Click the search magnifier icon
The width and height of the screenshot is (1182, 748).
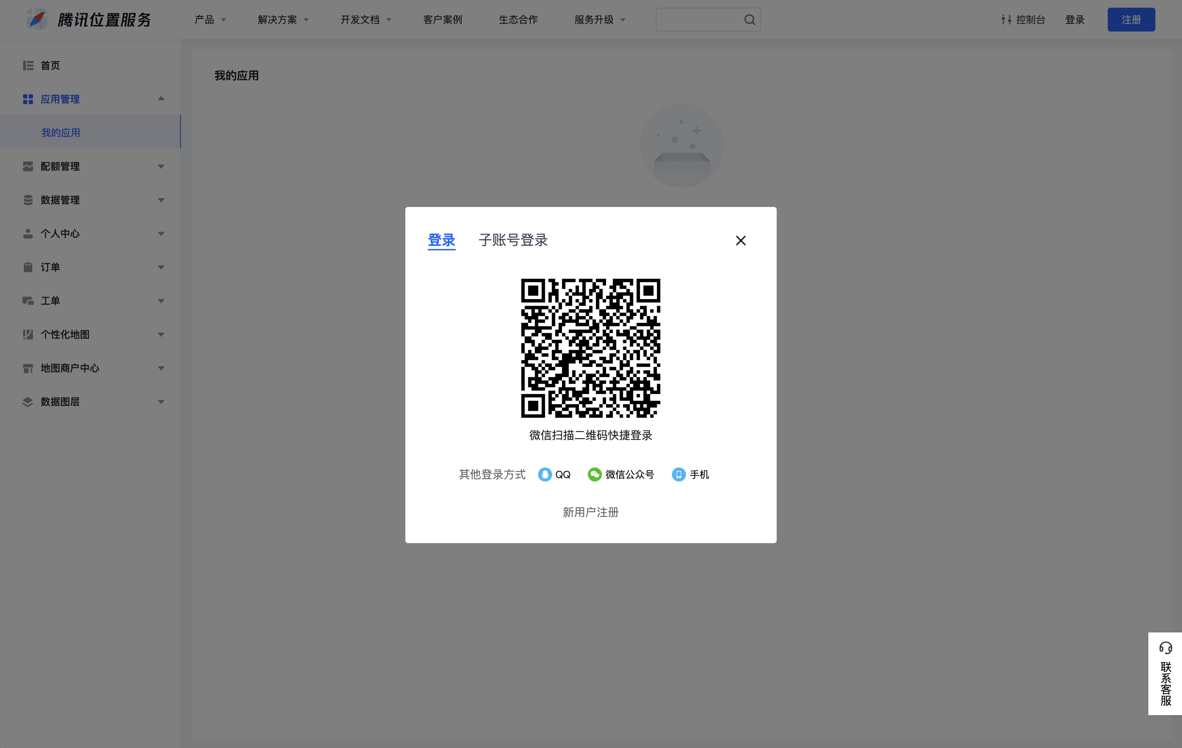coord(750,20)
